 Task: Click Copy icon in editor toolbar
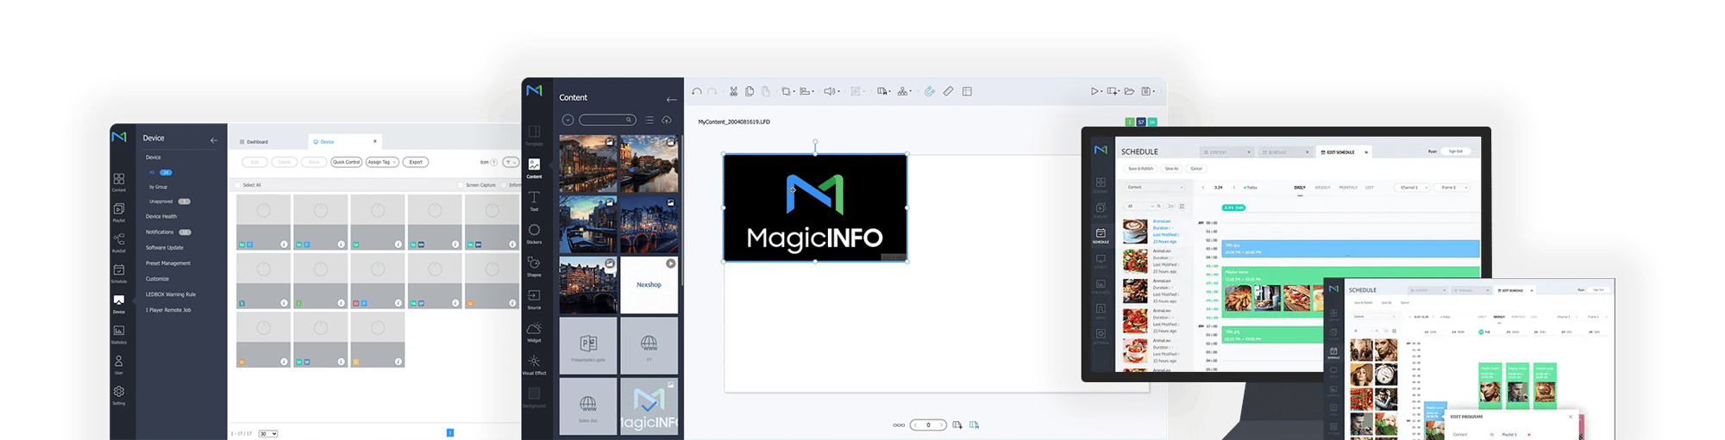point(750,91)
